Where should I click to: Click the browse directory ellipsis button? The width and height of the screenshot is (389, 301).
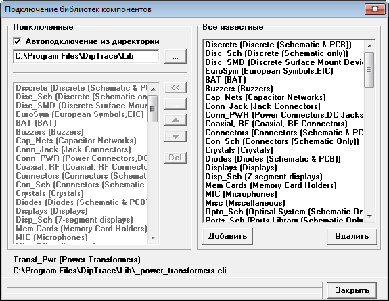[175, 57]
